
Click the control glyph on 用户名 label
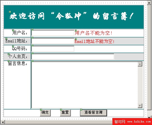coord(13,30)
